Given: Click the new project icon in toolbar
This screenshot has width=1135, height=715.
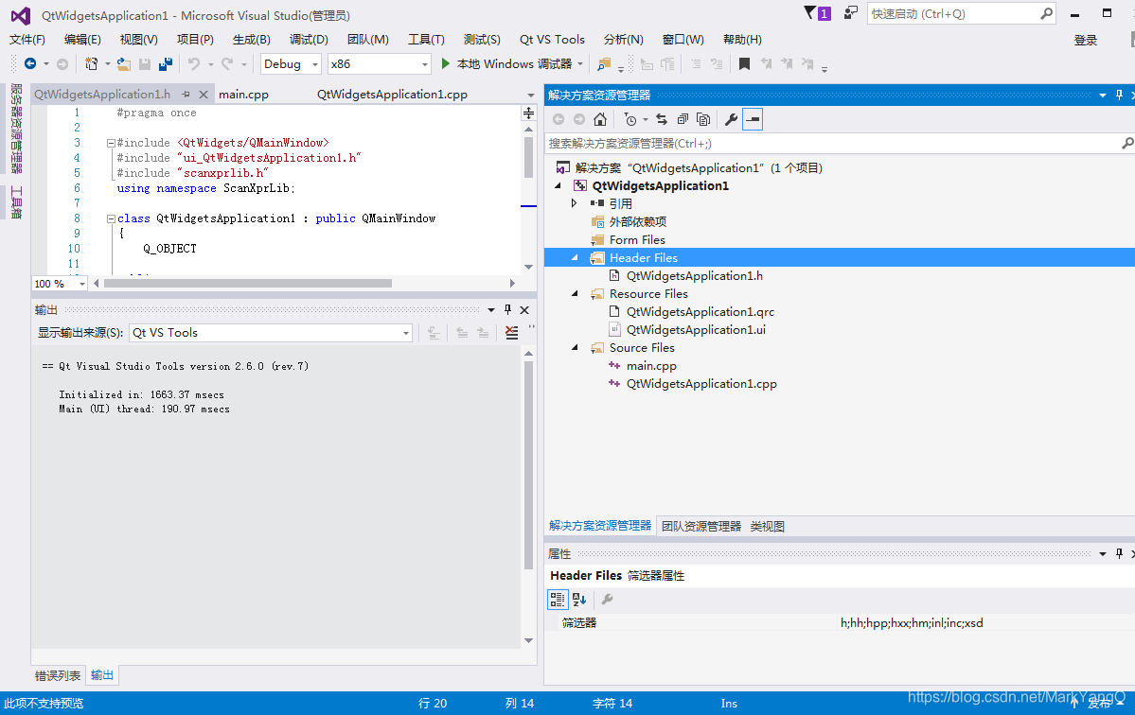Looking at the screenshot, I should pyautogui.click(x=91, y=63).
